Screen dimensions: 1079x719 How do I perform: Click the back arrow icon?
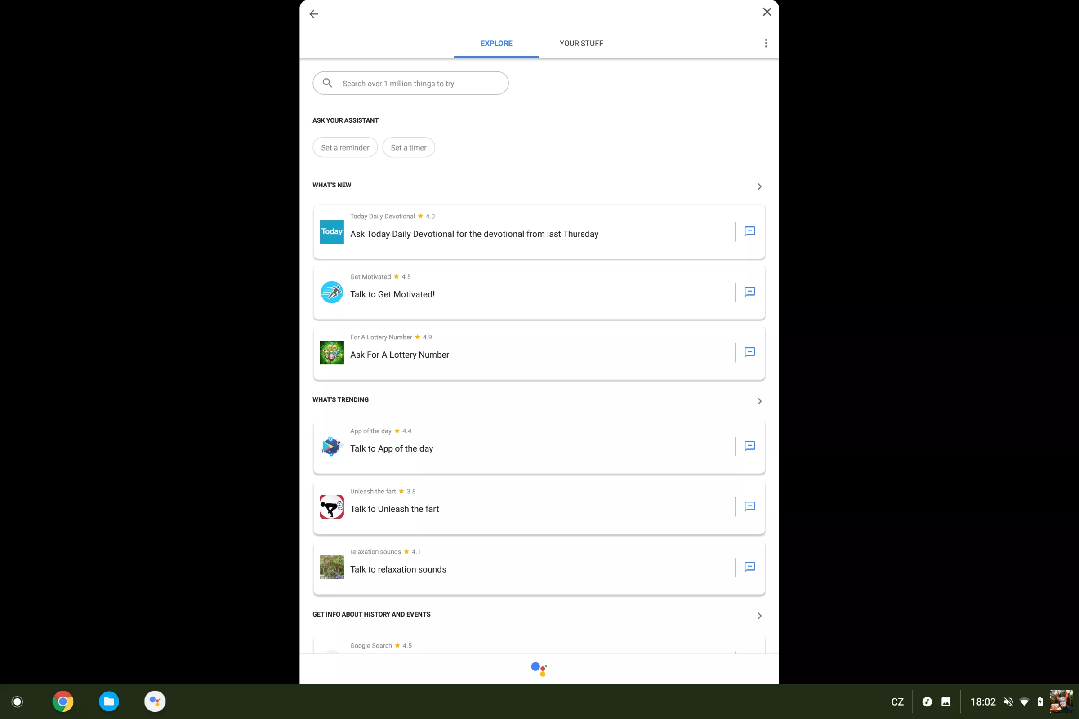pyautogui.click(x=314, y=14)
